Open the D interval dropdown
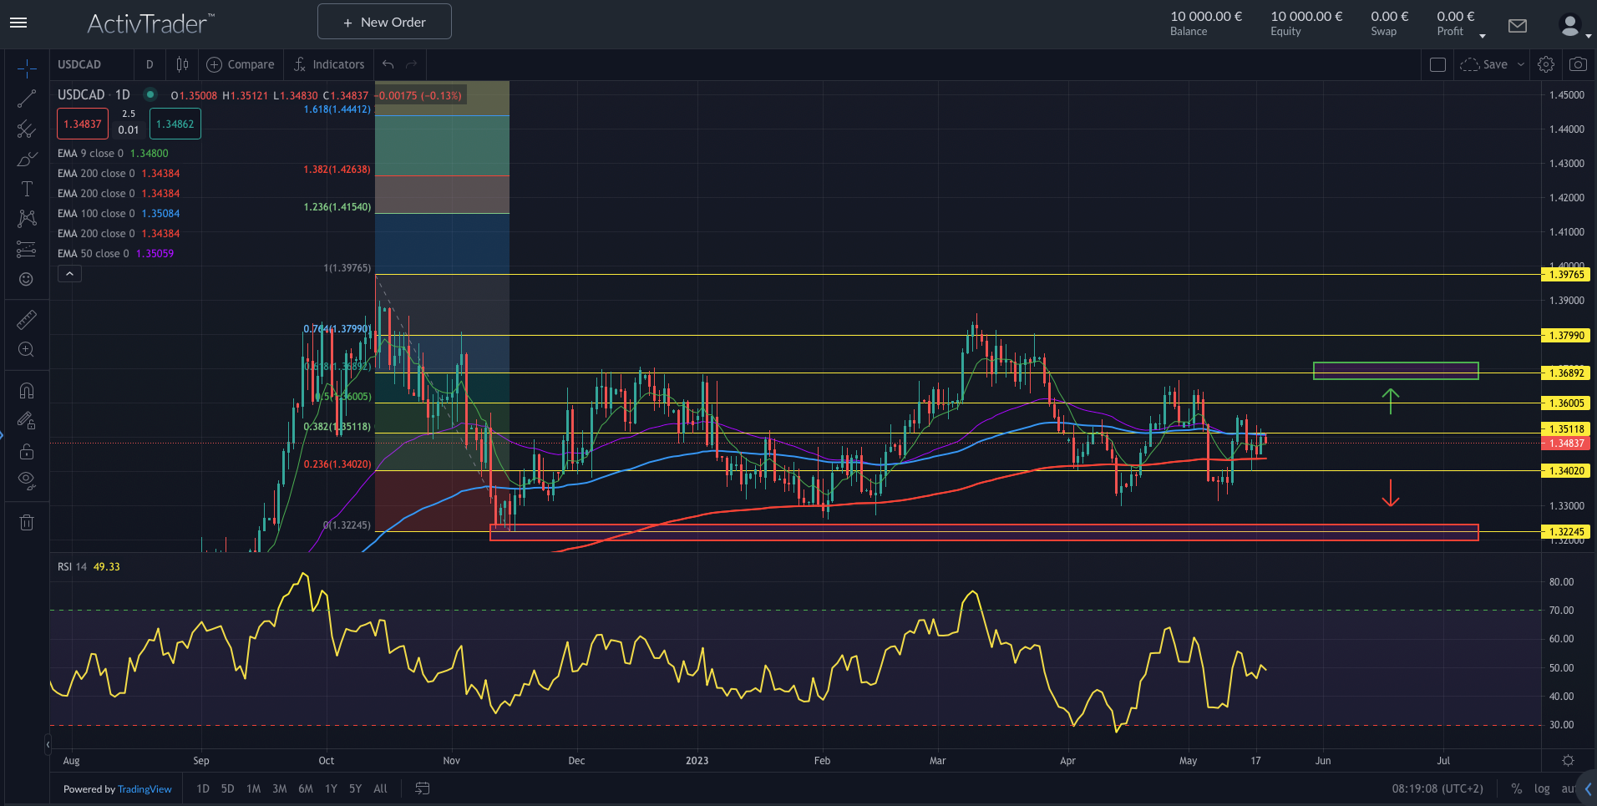This screenshot has width=1597, height=806. coord(149,63)
